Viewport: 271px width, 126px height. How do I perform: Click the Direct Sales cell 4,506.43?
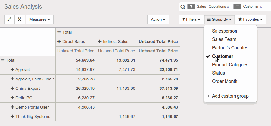[x=76, y=107]
